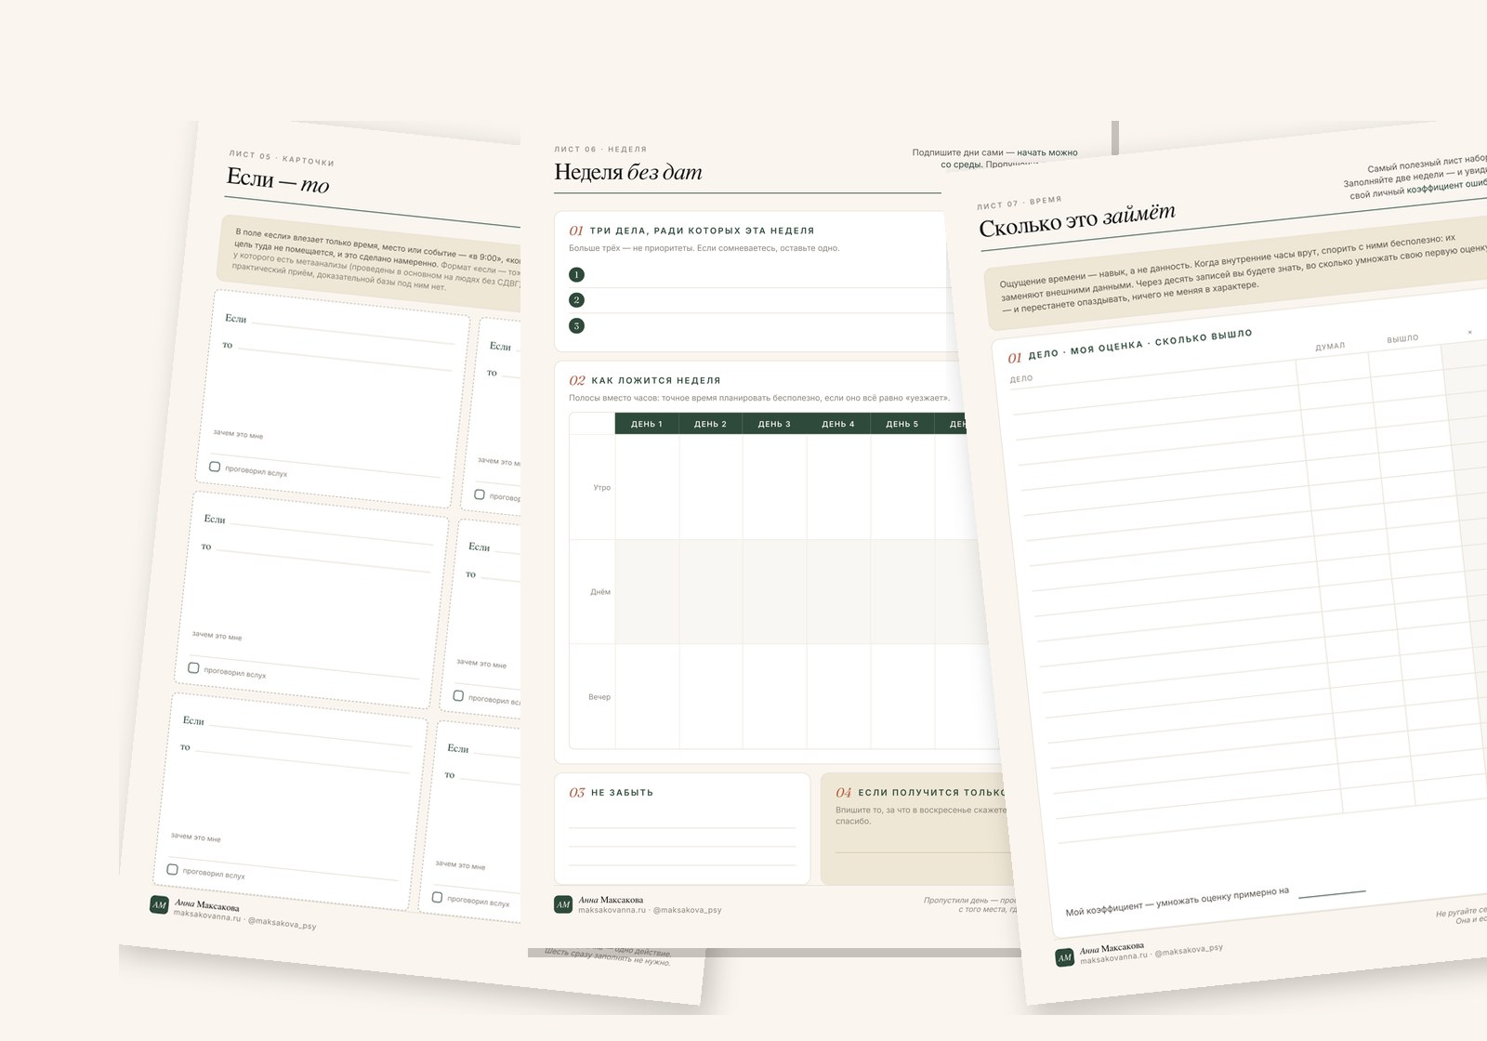Image resolution: width=1487 pixels, height=1041 pixels.
Task: Click the 'Если' line in the top-left card
Action: pos(354,333)
